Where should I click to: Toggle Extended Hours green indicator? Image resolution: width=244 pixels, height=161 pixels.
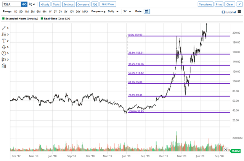click(3, 19)
